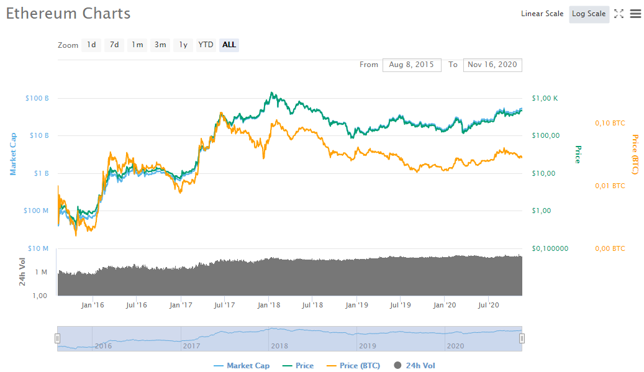Show ALL time zoom range
Image resolution: width=644 pixels, height=372 pixels.
[x=229, y=45]
